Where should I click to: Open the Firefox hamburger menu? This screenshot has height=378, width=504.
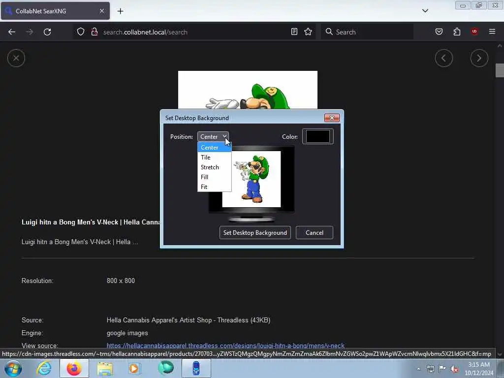492,31
